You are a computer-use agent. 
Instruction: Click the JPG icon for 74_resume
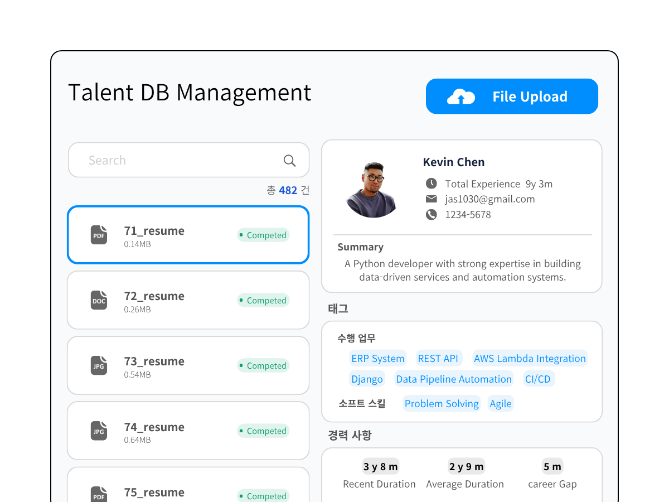[x=99, y=431]
